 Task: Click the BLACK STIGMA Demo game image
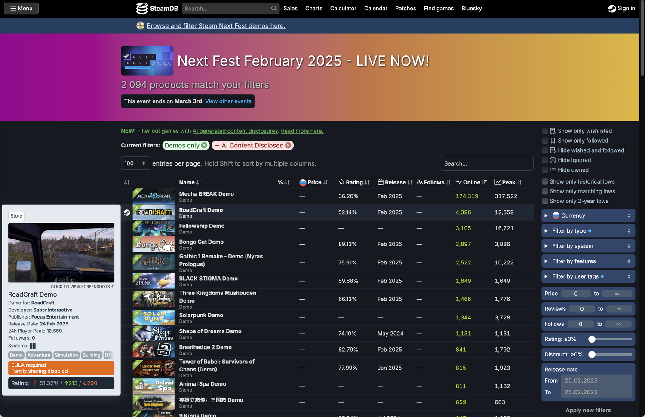pos(154,281)
